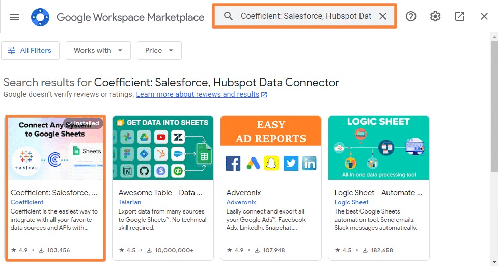The width and height of the screenshot is (498, 266).
Task: Expand the Price dropdown
Action: pyautogui.click(x=159, y=50)
